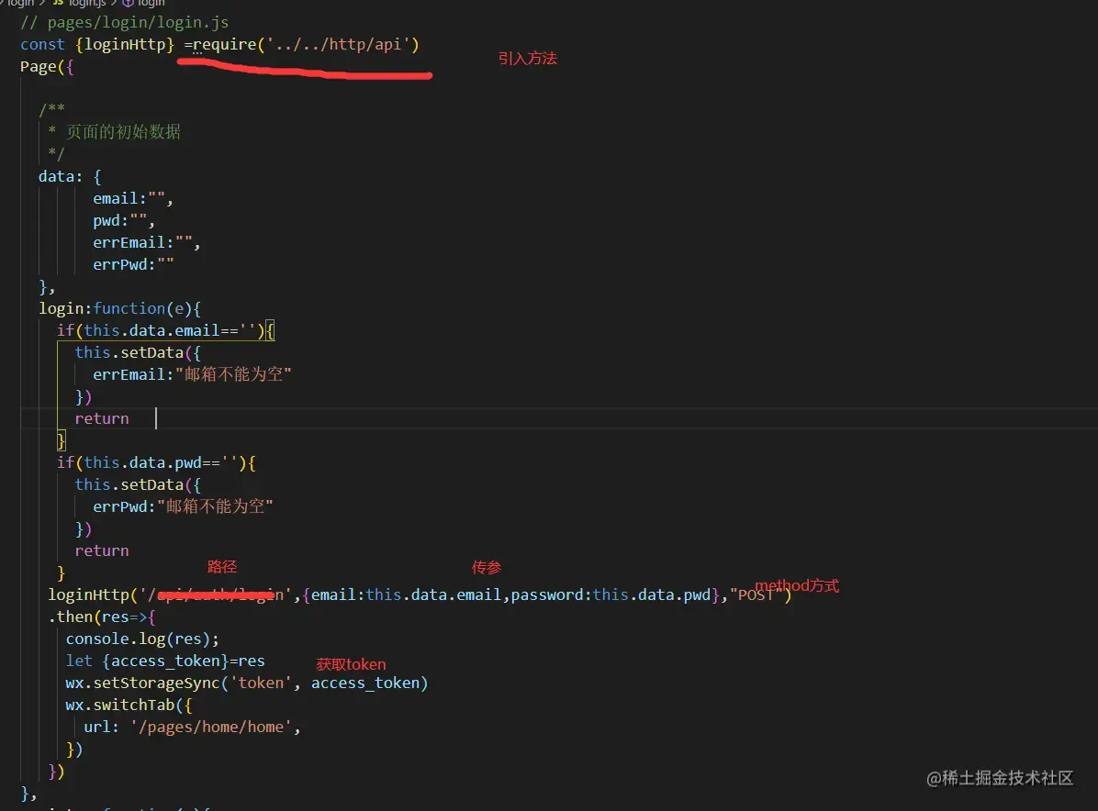
Task: Click the url: '/pages/home/home' line
Action: pos(192,727)
